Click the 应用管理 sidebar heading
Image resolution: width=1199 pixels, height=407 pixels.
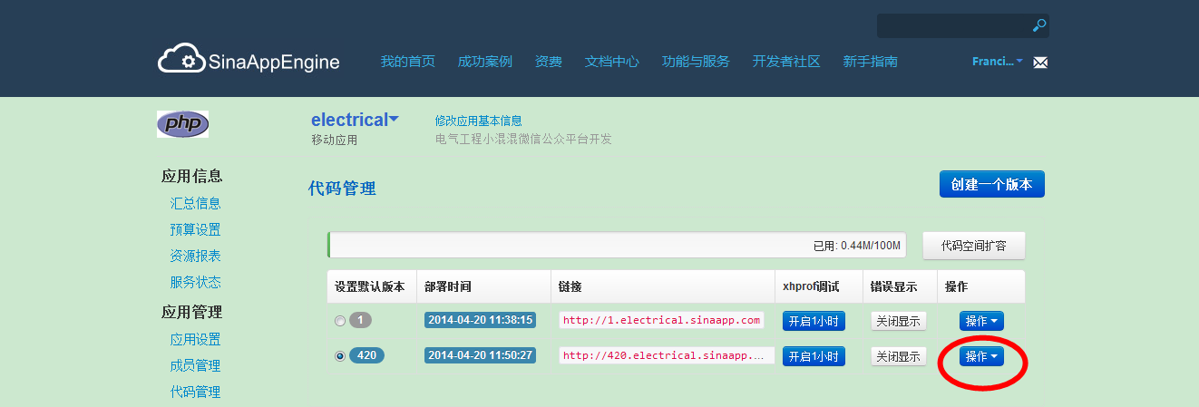[x=192, y=312]
